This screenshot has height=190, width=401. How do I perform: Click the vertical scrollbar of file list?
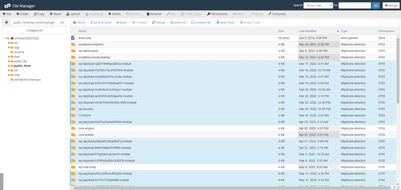[398, 70]
